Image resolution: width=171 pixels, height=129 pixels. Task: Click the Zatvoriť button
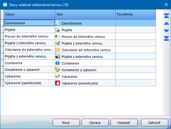point(155,123)
